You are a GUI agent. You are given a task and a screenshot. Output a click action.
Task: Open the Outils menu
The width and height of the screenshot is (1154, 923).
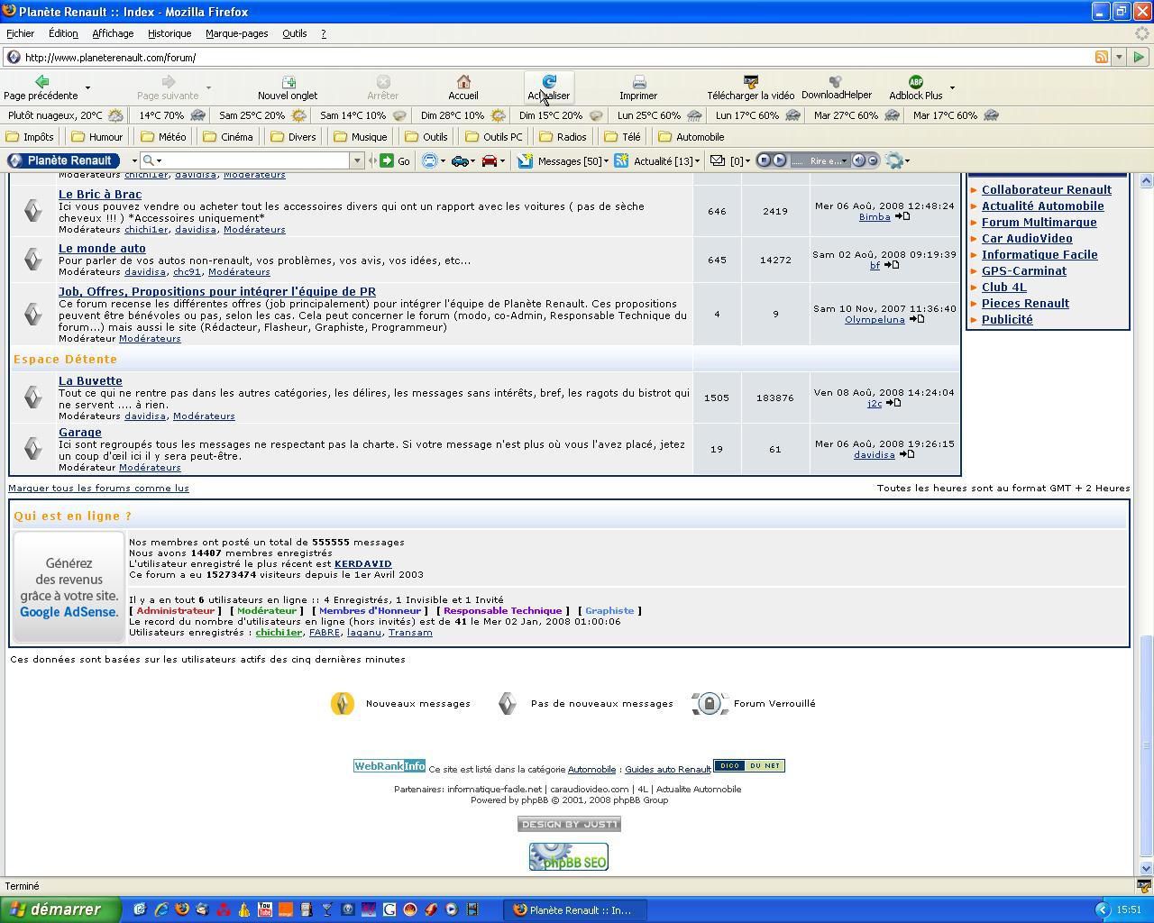[x=294, y=33]
